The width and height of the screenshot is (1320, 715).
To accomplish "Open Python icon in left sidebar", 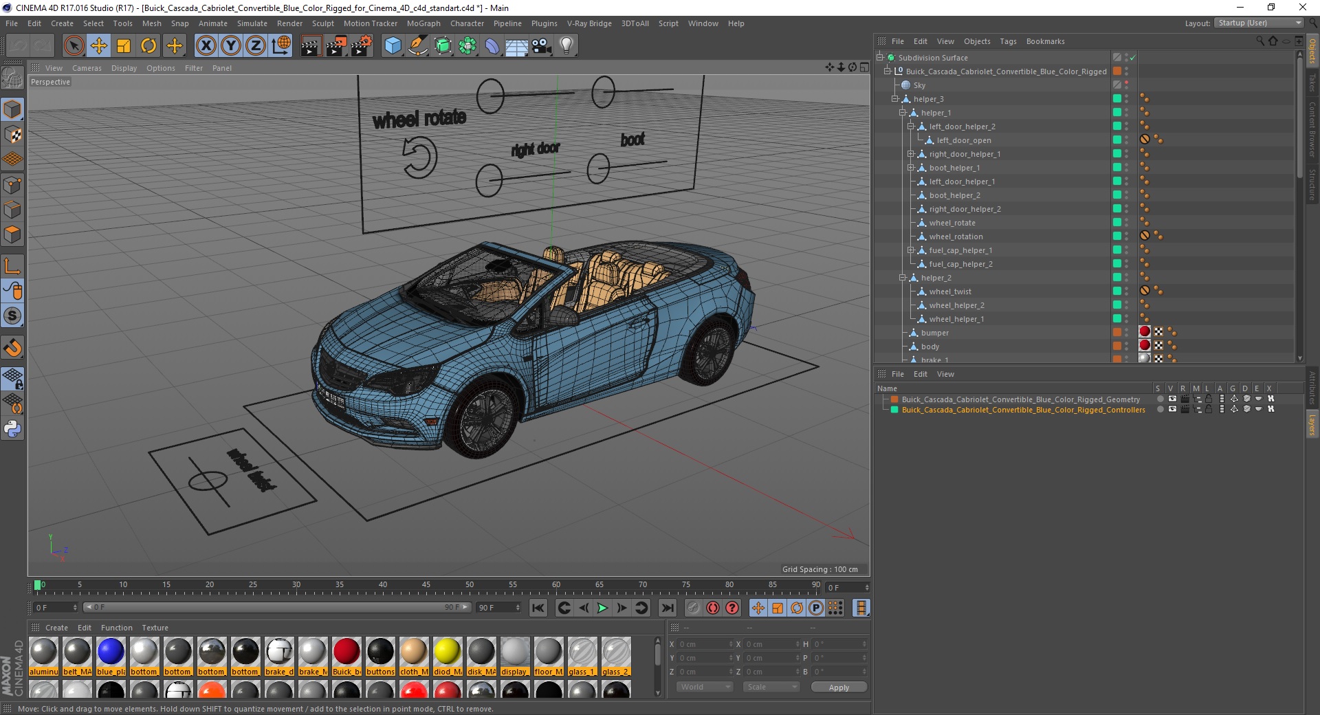I will coord(12,428).
